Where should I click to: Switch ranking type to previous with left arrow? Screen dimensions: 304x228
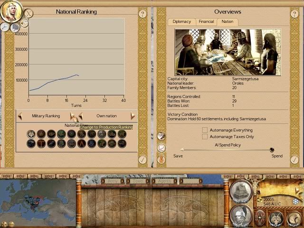[x=20, y=116]
